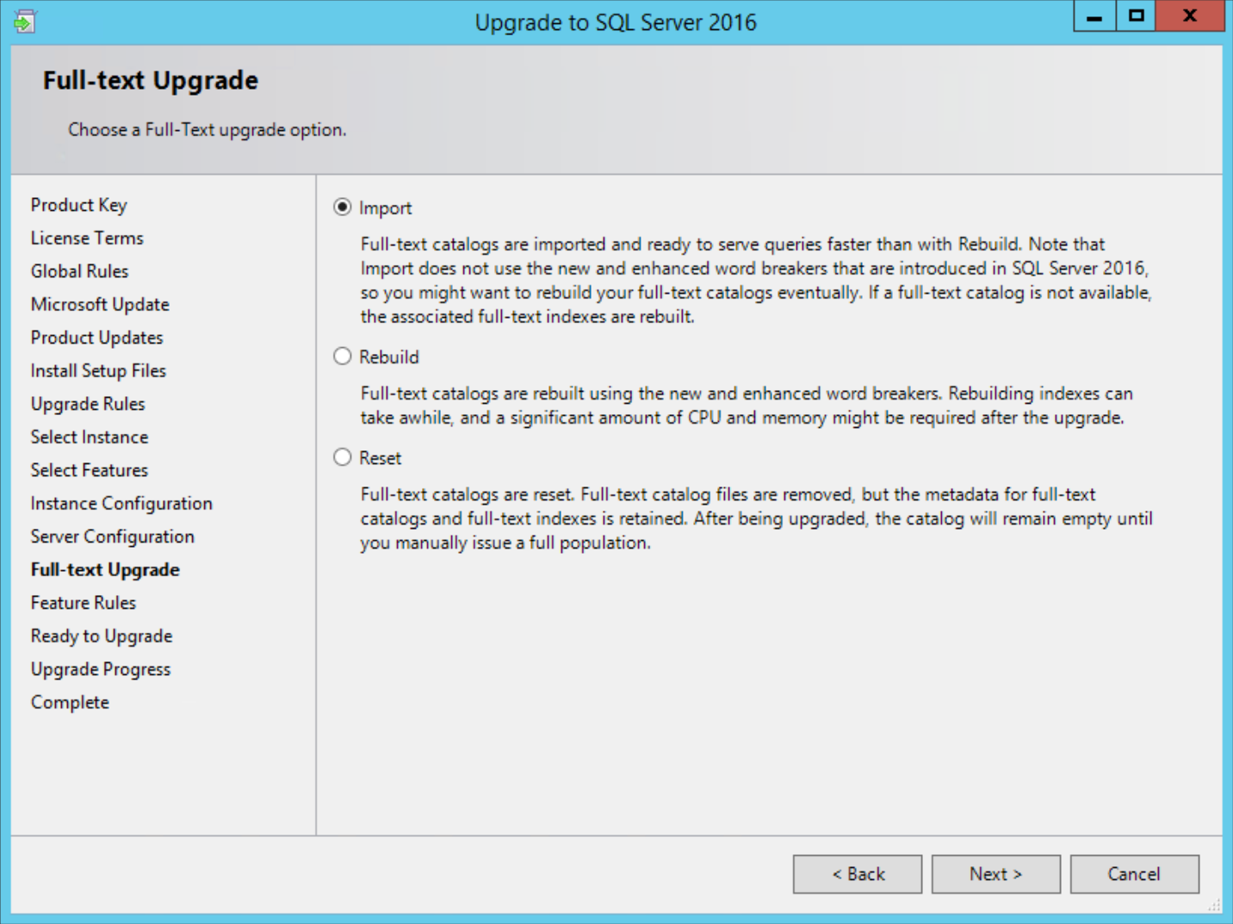Click Upgrade Progress step
This screenshot has height=924, width=1233.
[101, 669]
